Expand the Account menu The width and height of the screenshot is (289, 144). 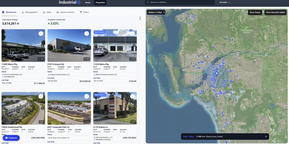tap(225, 2)
